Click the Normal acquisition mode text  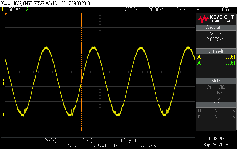click(x=216, y=33)
